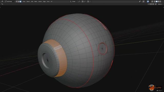Toggle viewport overlays

148,2
